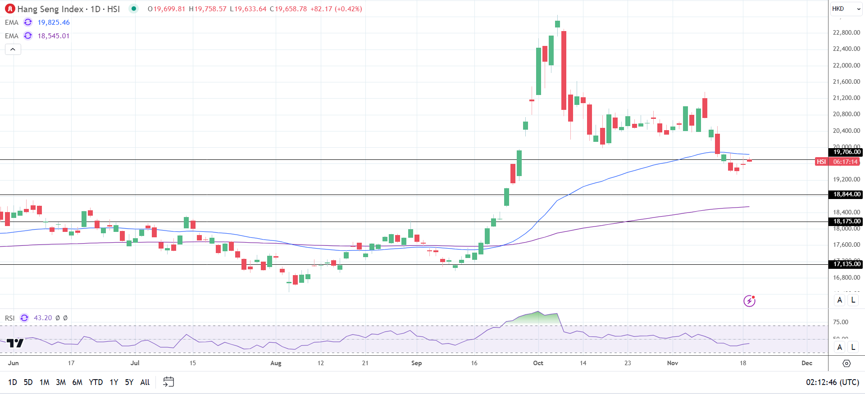The width and height of the screenshot is (865, 394).
Task: Select the 6M time range
Action: pos(77,382)
